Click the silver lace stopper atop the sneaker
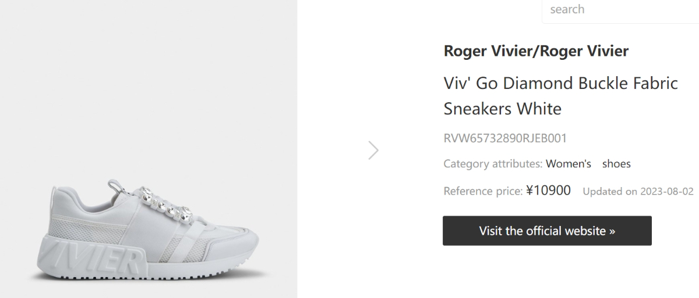Viewport: 699px width, 298px height. point(121,190)
